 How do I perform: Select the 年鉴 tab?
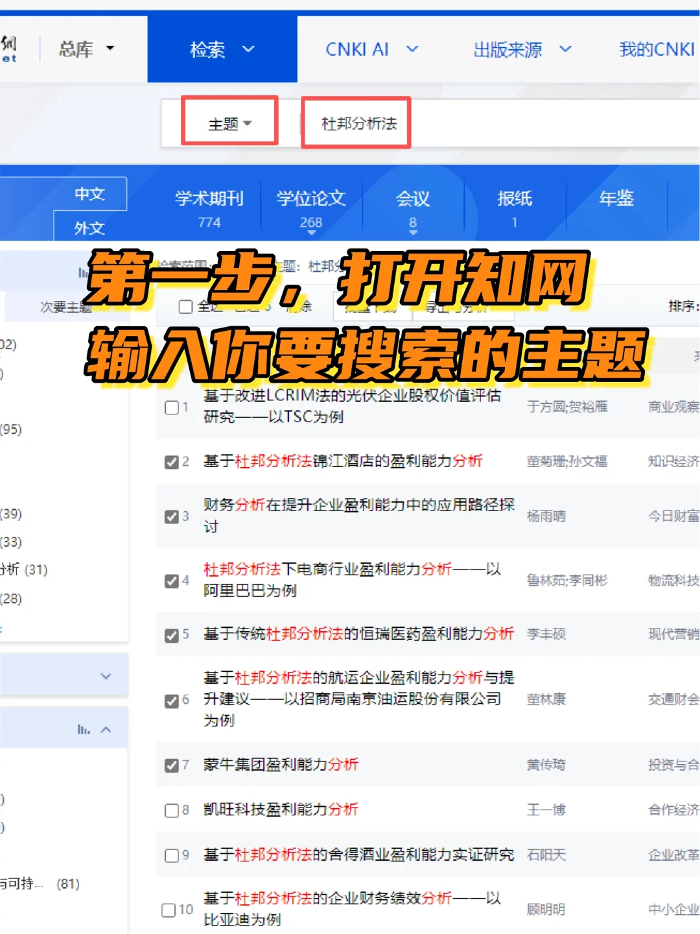click(616, 198)
